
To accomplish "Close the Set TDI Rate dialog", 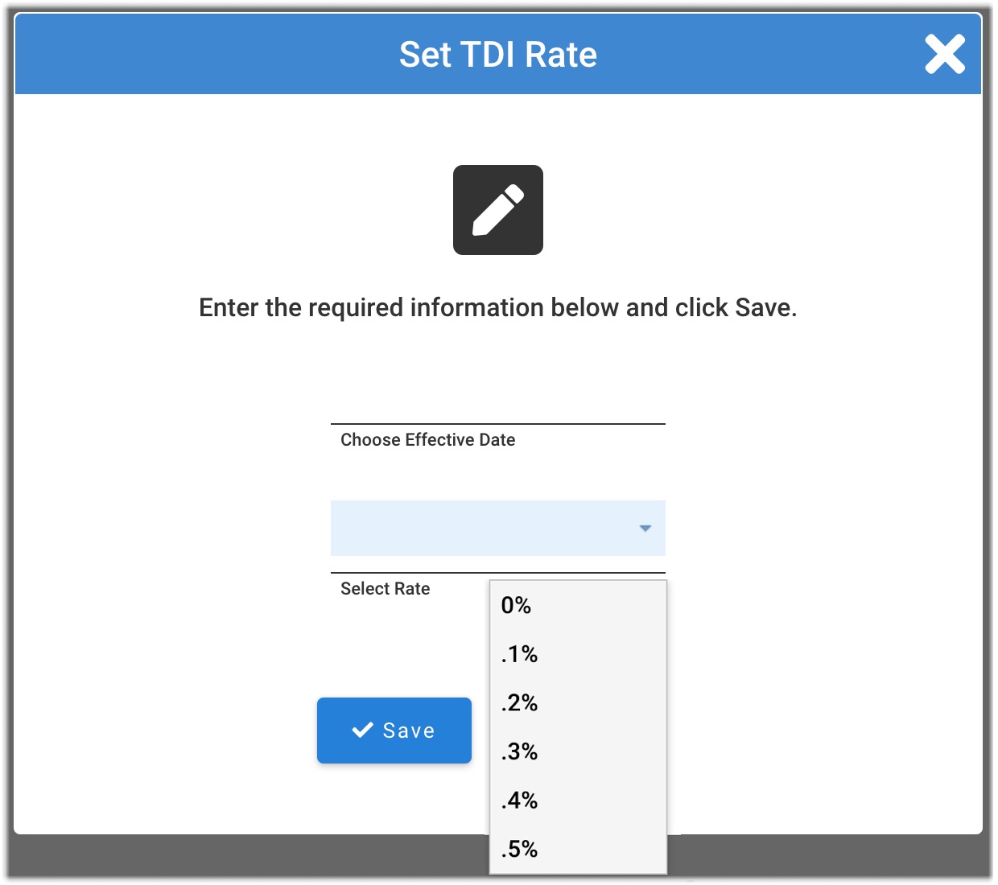I will (x=944, y=55).
